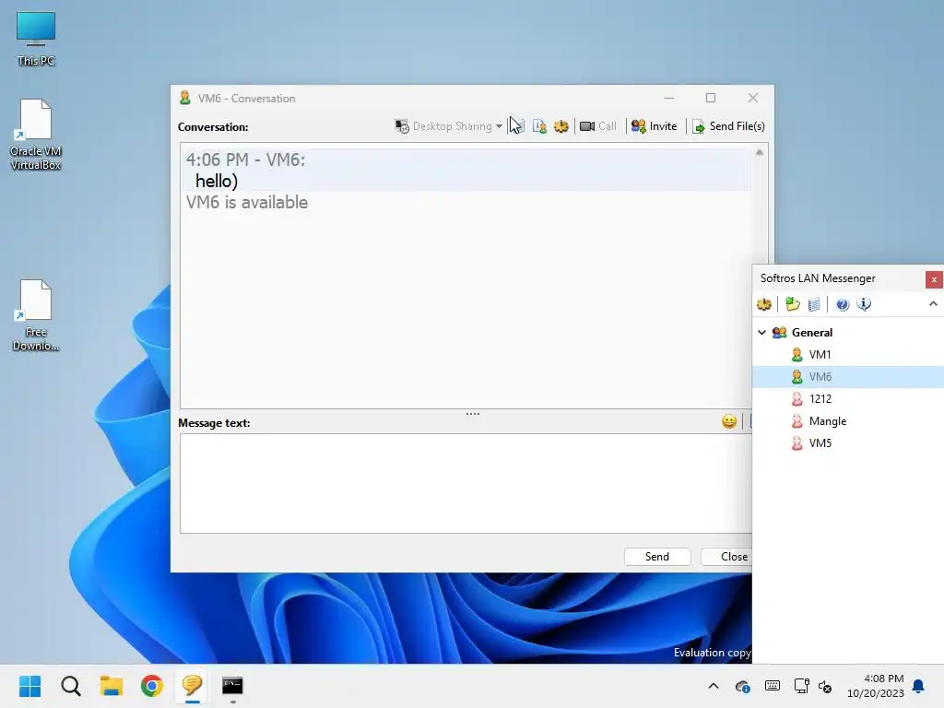Send the typed message

(x=656, y=557)
